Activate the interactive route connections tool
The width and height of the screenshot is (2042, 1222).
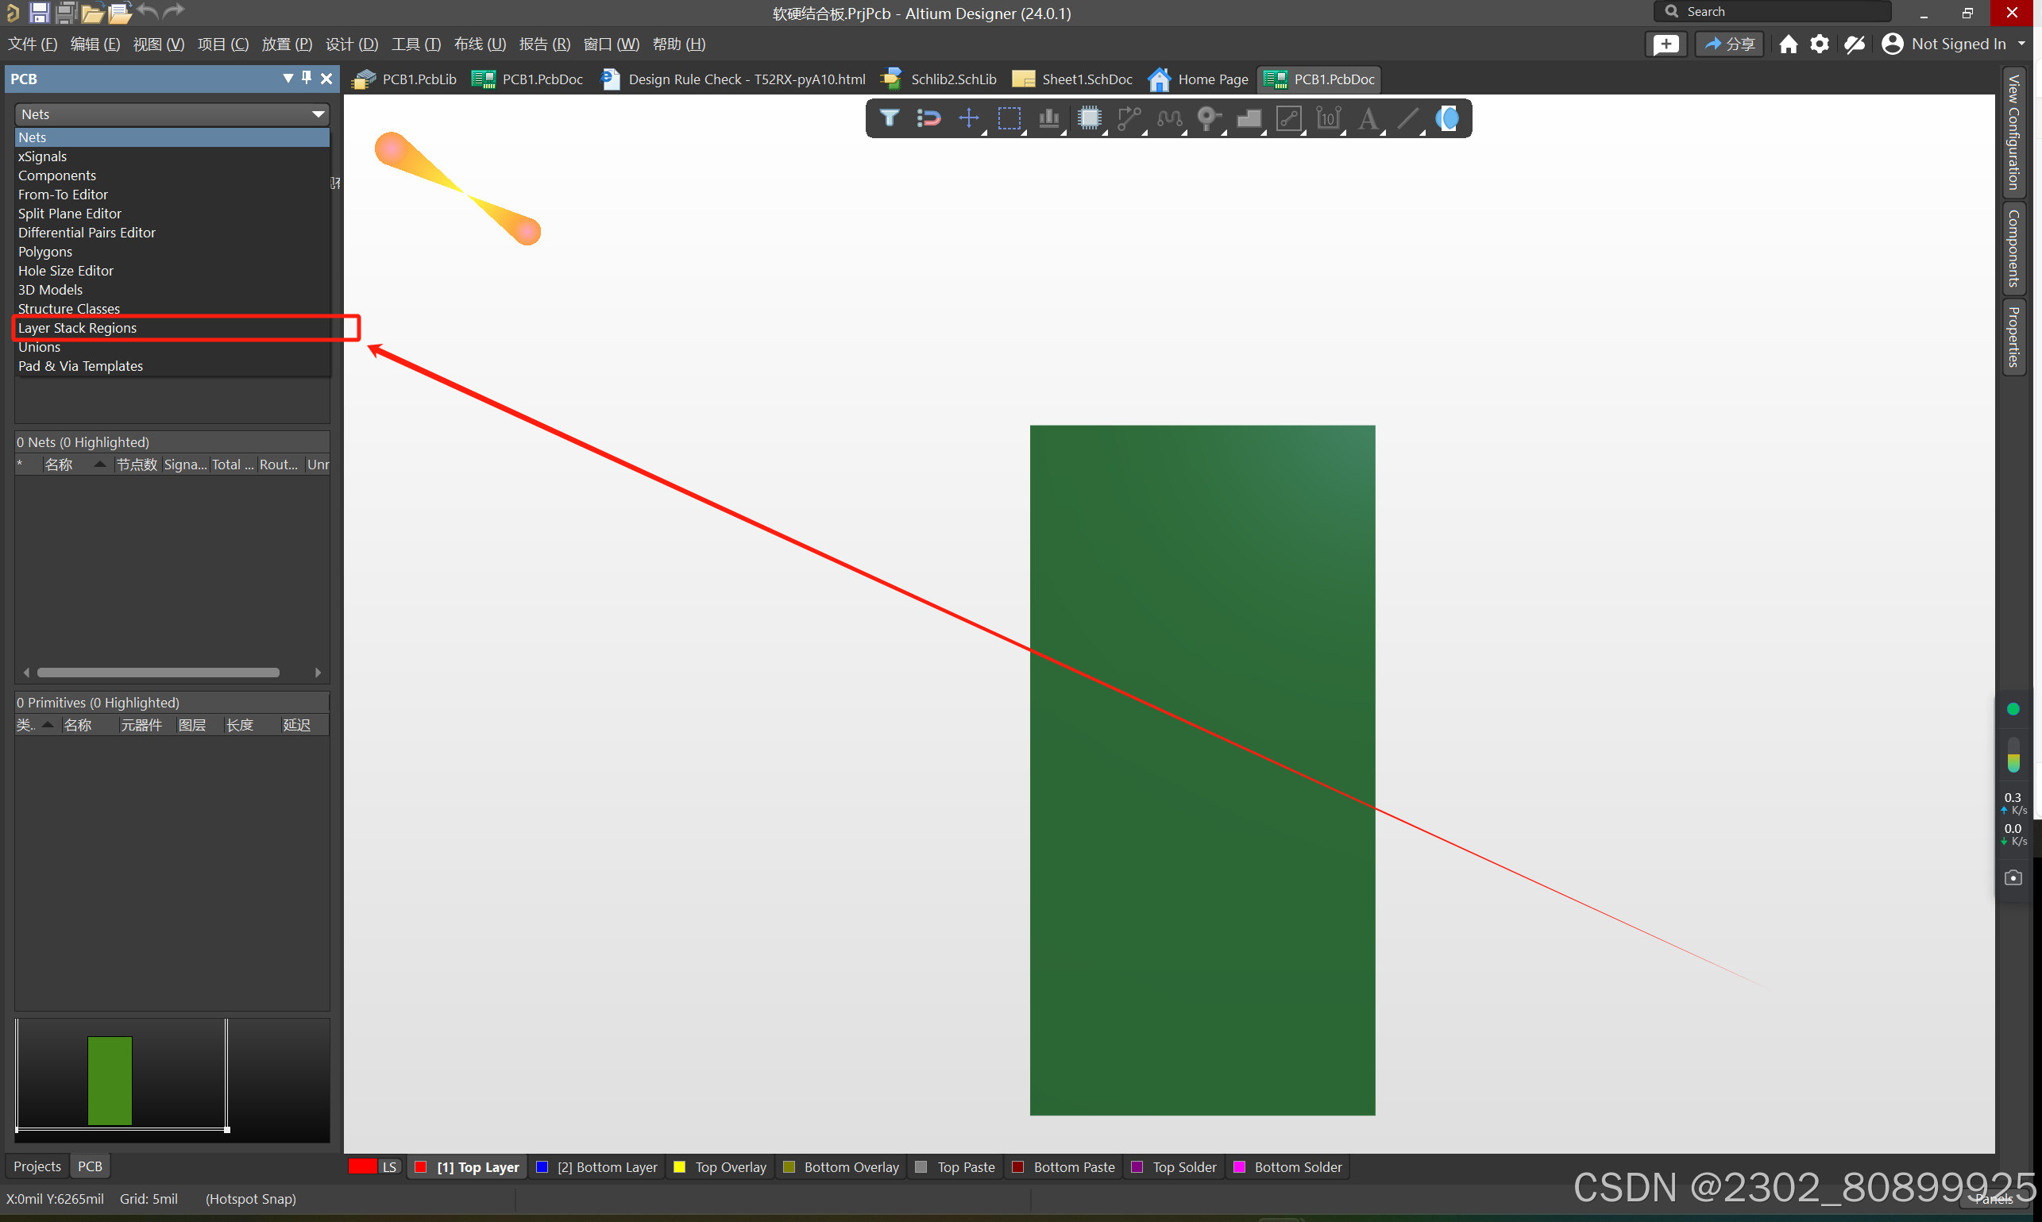click(x=1129, y=118)
